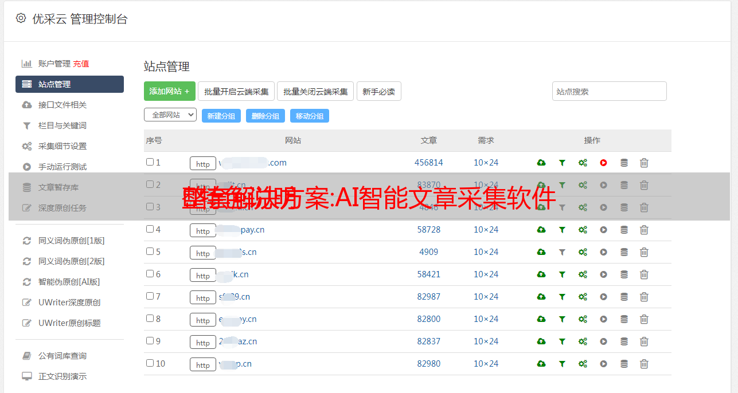Open 账户管理 in the sidebar
Screen dimensions: 738x393
(x=54, y=64)
